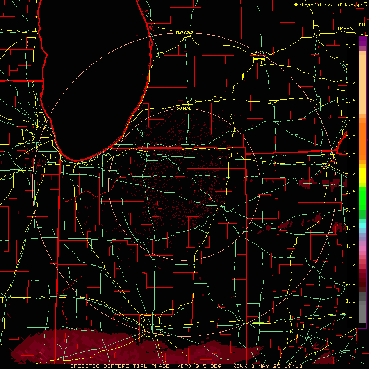
Task: Click the cyan band of the color bar
Action: (x=362, y=225)
